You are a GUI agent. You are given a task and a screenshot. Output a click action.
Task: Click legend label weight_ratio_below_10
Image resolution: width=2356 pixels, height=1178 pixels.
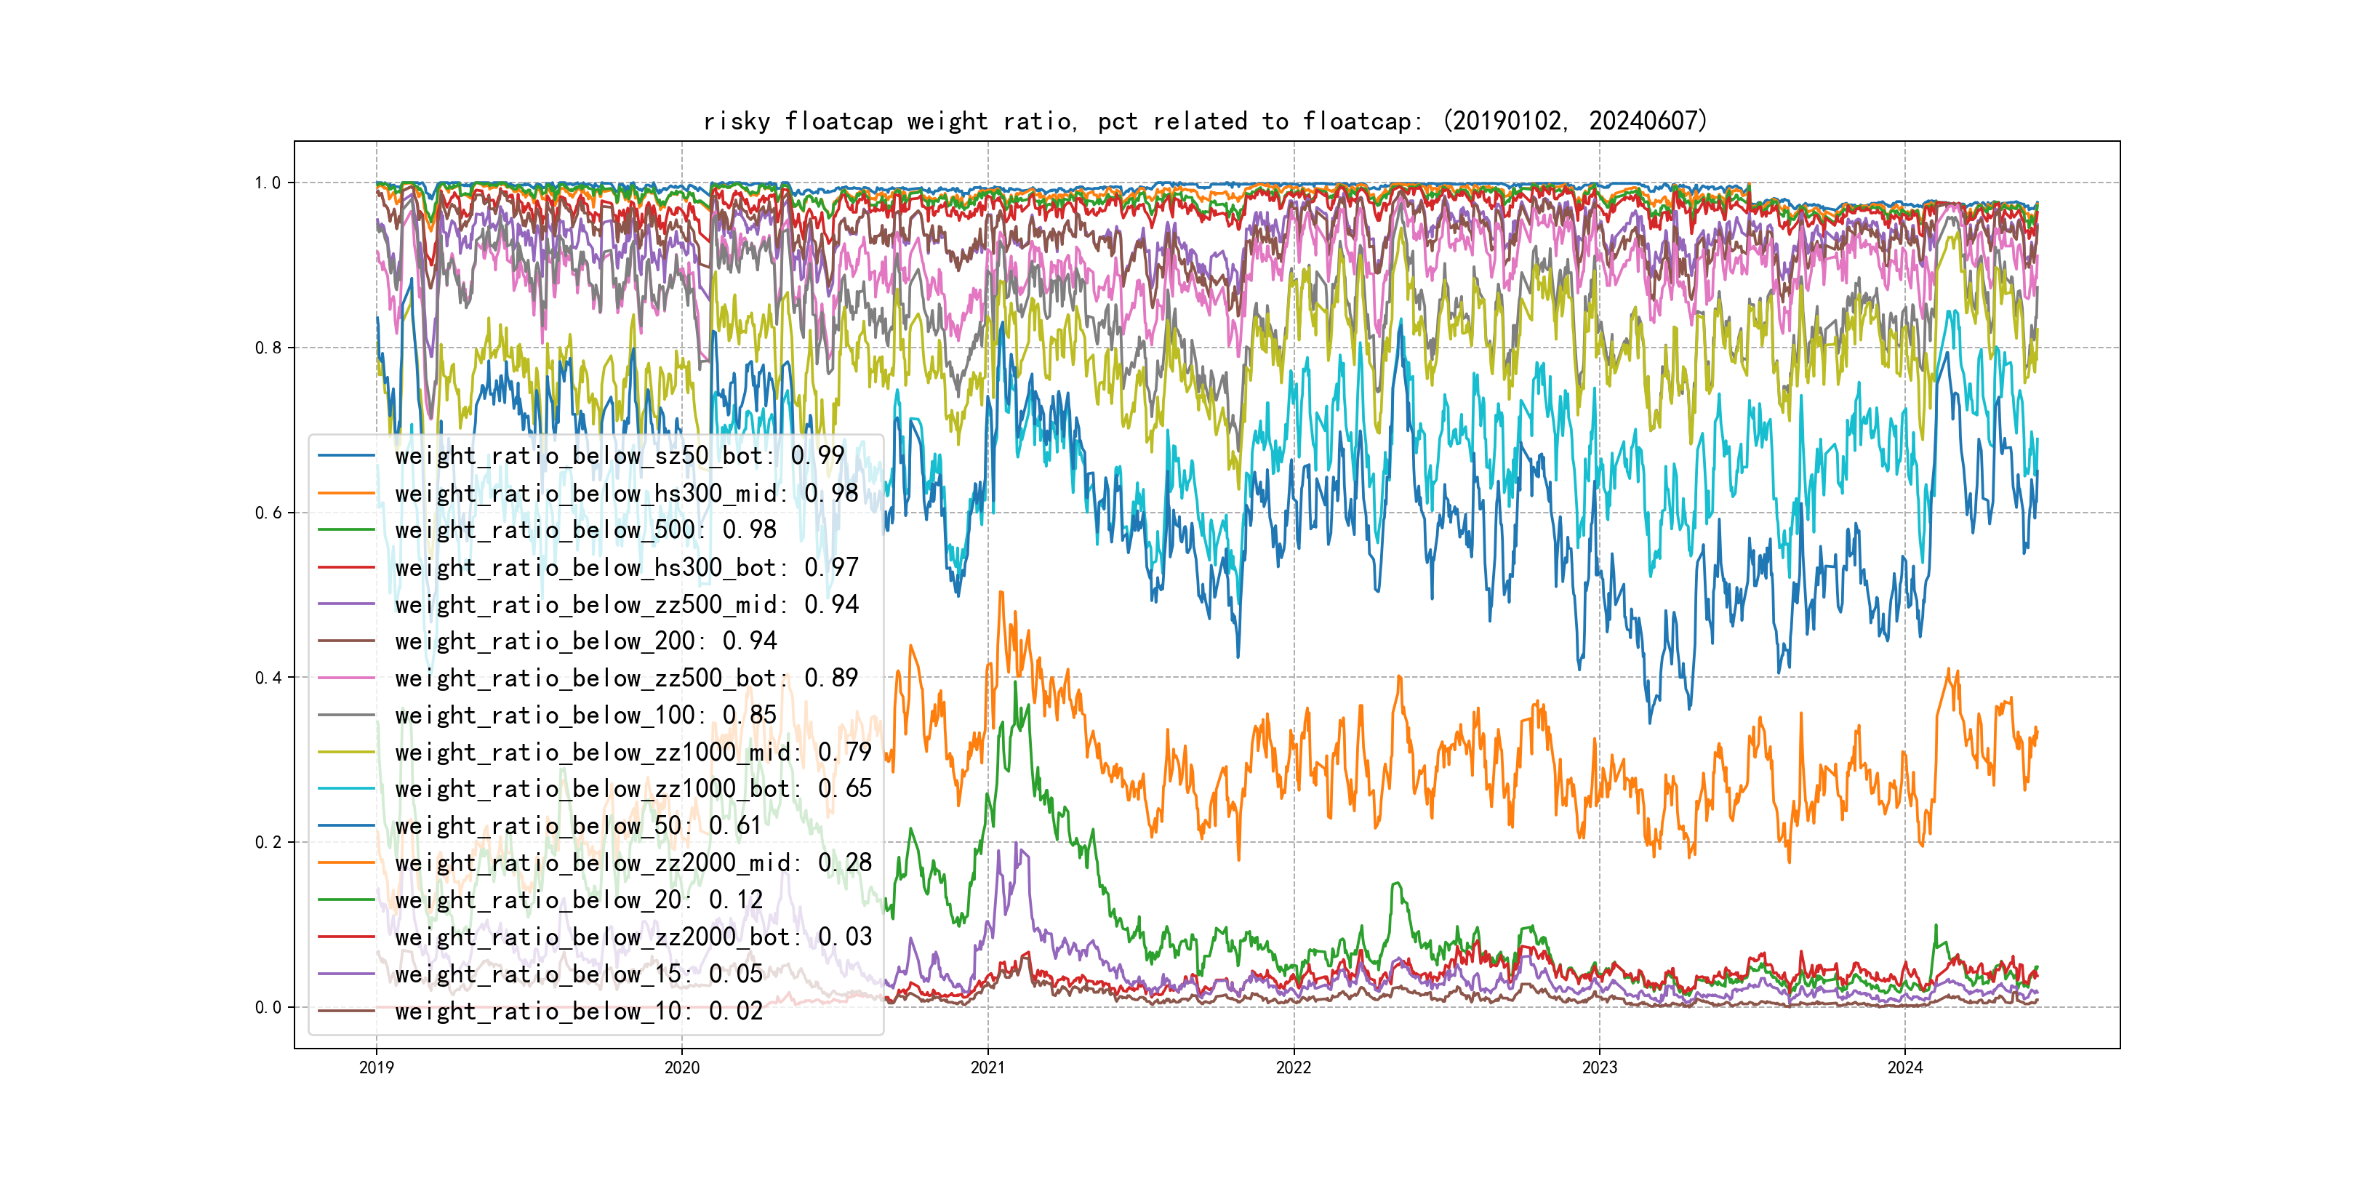tap(578, 1011)
